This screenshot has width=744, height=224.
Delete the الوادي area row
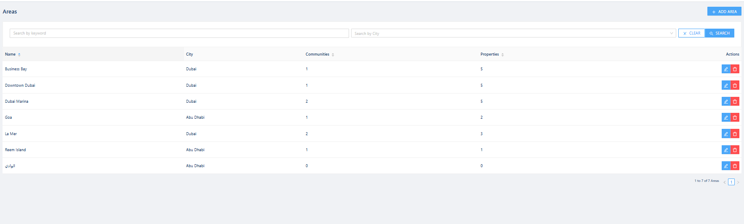pyautogui.click(x=735, y=166)
